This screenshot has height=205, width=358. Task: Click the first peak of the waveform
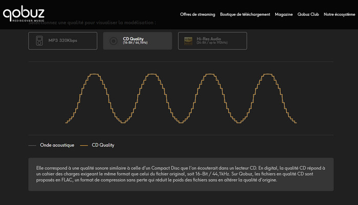coord(94,74)
